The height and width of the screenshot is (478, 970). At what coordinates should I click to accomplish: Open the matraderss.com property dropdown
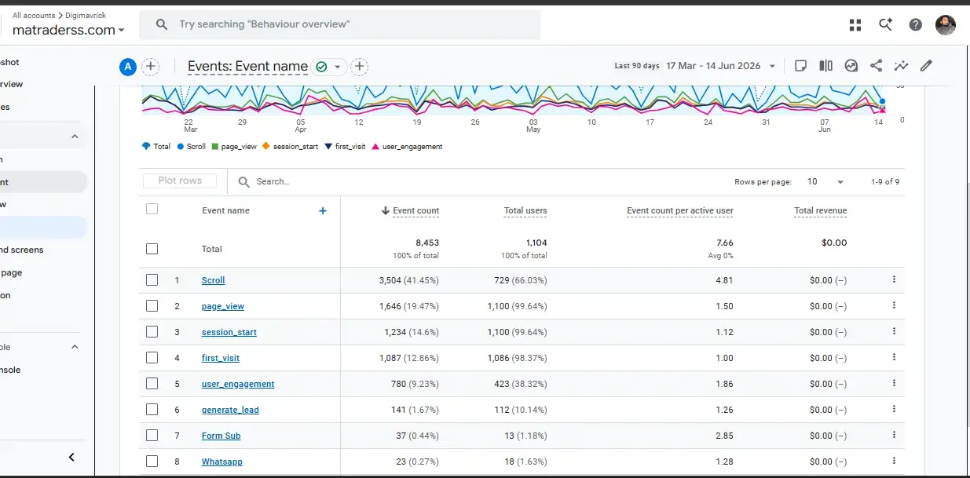pyautogui.click(x=68, y=30)
